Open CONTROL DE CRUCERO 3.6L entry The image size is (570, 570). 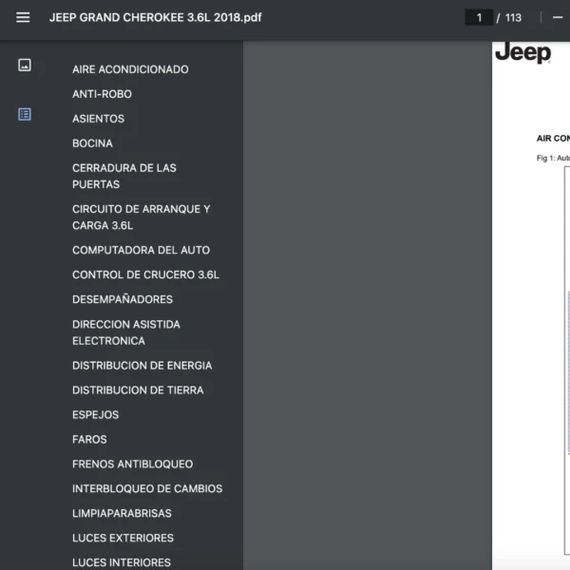click(x=145, y=275)
